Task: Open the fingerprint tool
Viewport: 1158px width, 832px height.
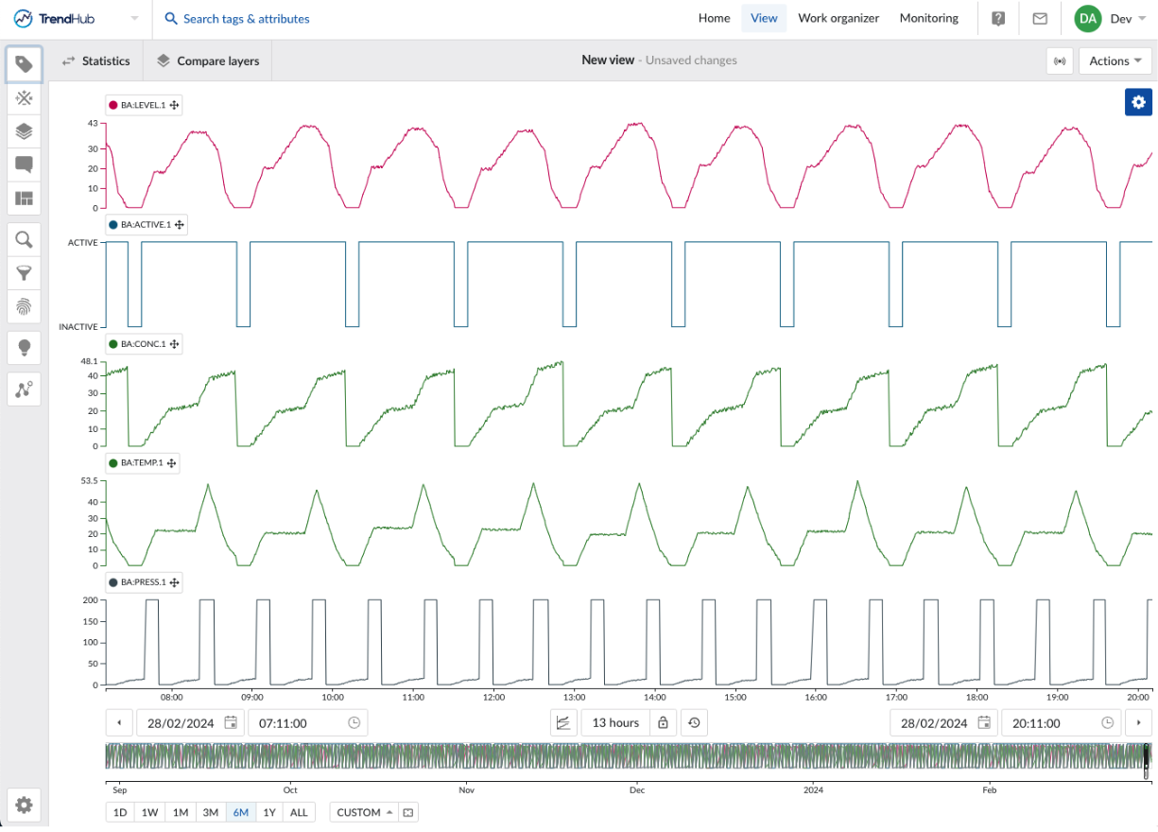Action: [25, 306]
